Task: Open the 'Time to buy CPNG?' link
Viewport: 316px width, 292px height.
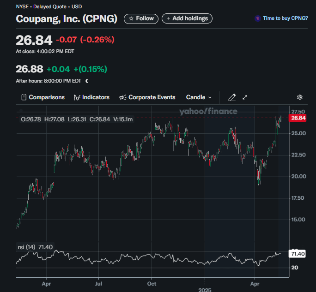Action: (x=285, y=18)
